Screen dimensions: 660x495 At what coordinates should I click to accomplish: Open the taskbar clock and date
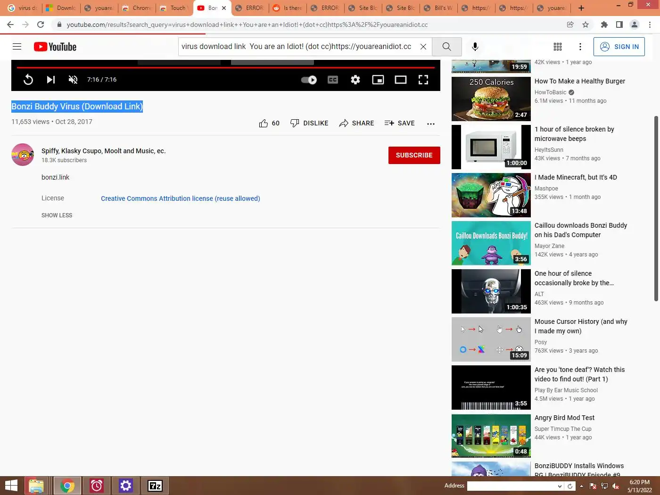tap(639, 486)
